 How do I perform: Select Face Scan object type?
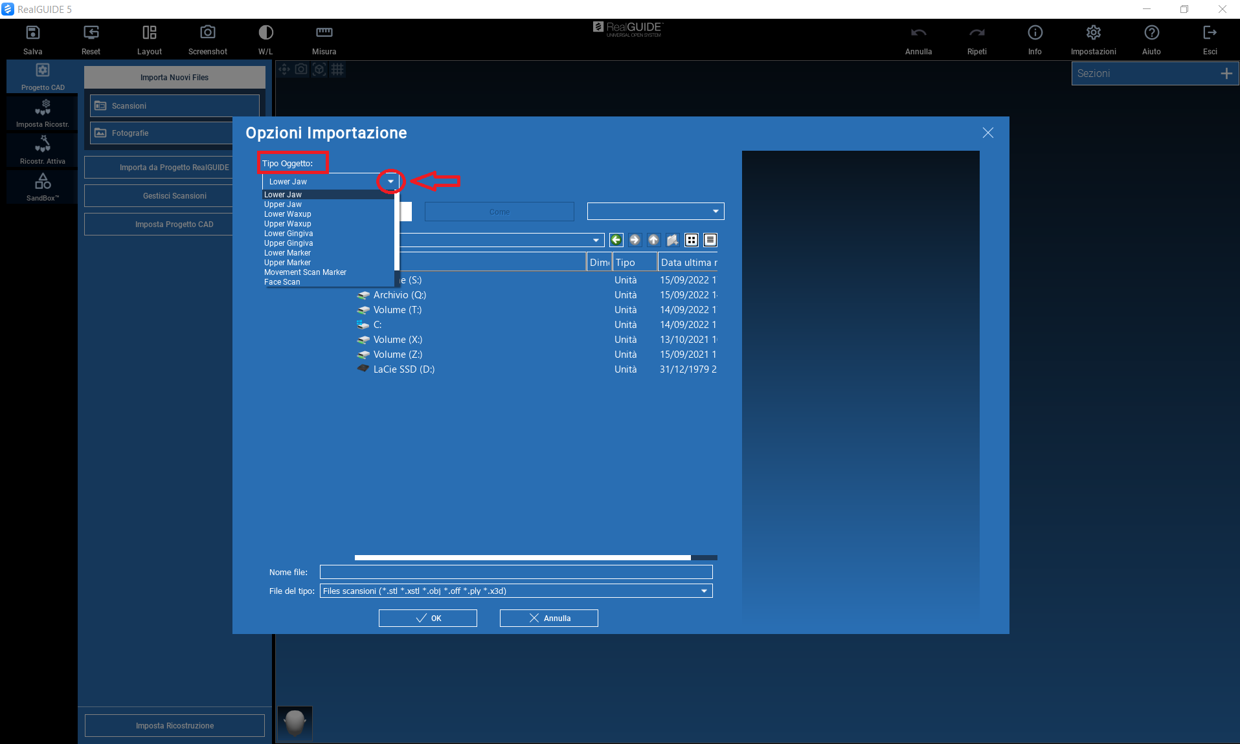click(282, 282)
